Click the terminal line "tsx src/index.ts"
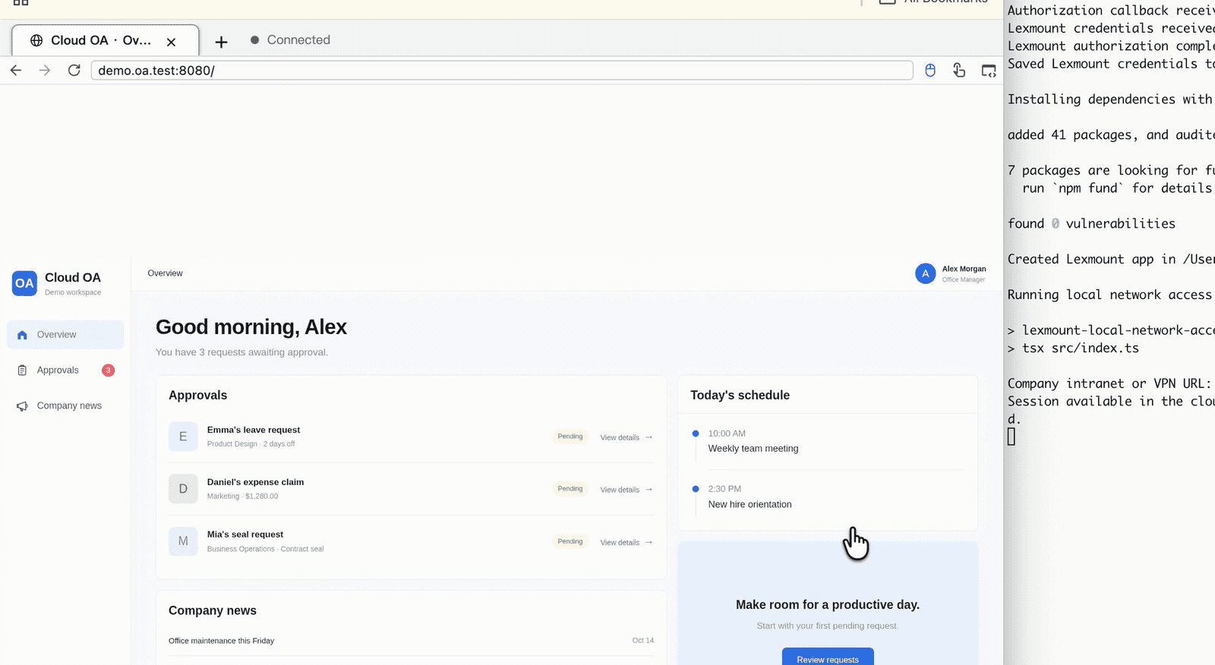Viewport: 1215px width, 665px height. pos(1080,348)
